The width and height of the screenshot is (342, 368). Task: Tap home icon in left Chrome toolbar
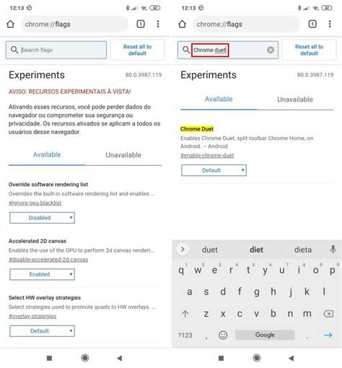coord(10,24)
